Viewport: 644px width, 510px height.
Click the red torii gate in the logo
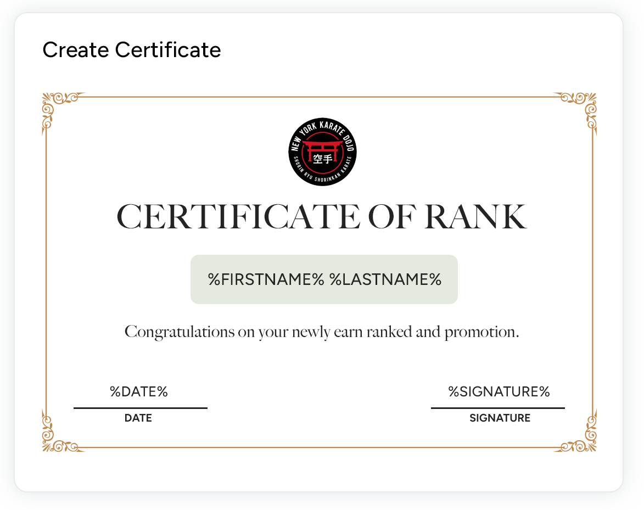(322, 147)
